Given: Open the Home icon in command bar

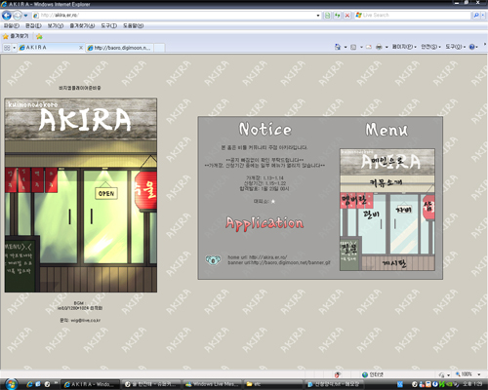Looking at the screenshot, I should click(338, 47).
